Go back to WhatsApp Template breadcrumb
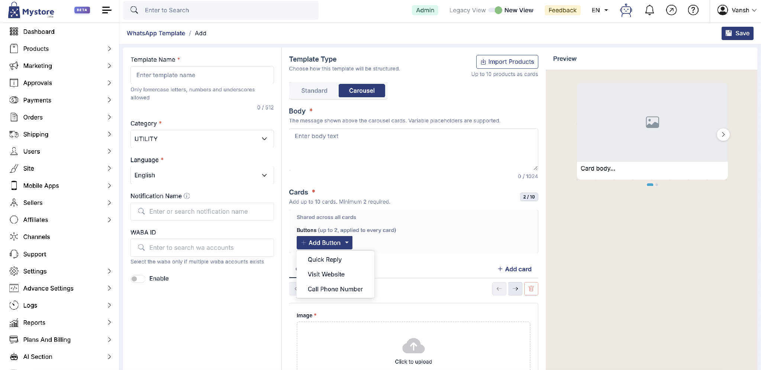 (156, 33)
